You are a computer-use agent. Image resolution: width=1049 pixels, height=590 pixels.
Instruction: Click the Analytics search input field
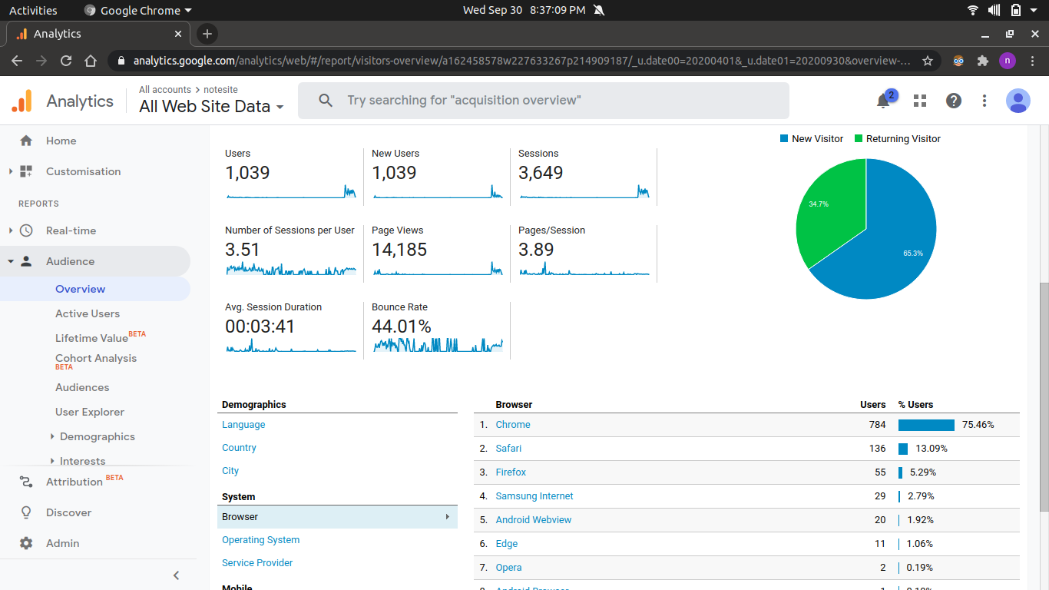coord(544,101)
